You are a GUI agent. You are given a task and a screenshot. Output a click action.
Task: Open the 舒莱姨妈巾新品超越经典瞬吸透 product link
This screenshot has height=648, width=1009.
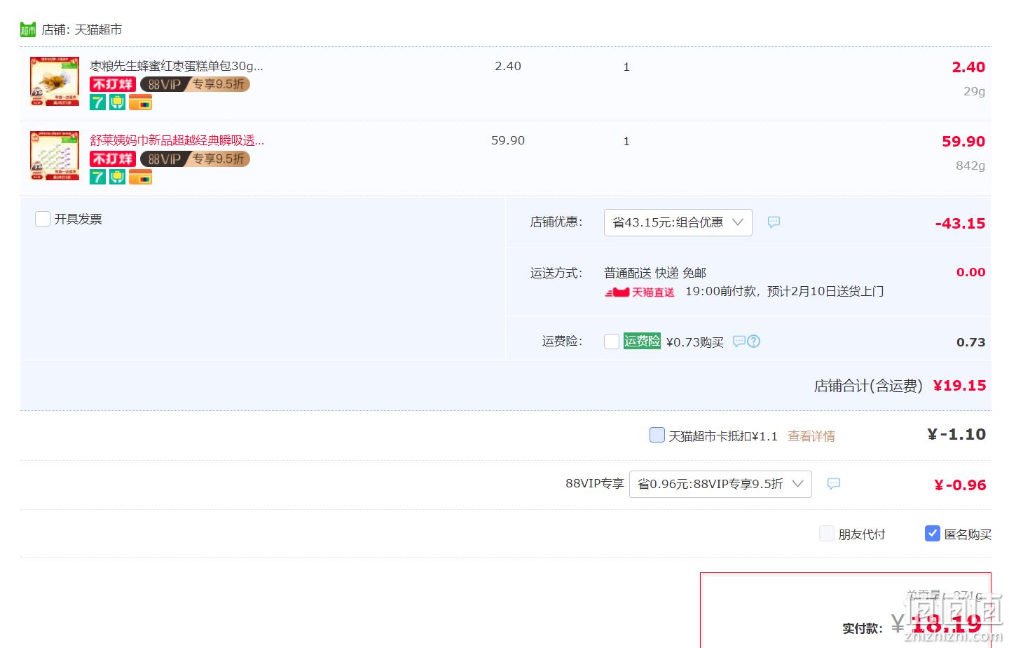177,140
